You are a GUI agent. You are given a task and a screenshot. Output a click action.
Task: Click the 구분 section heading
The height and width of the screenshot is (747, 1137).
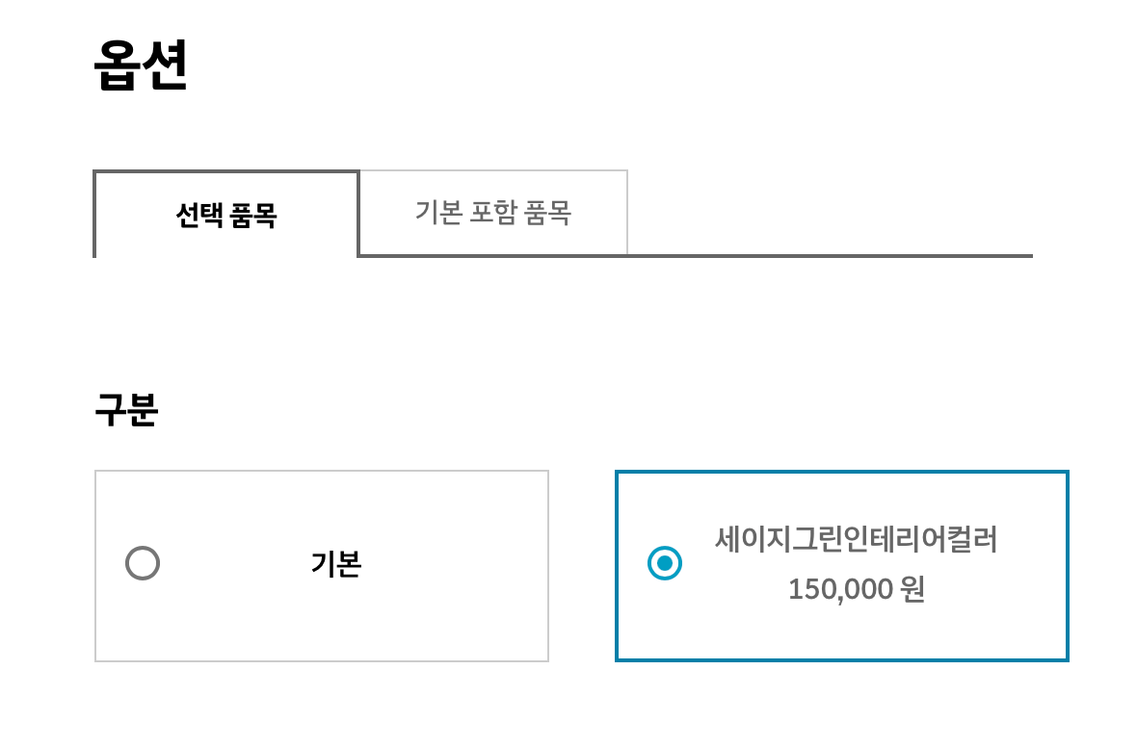(x=126, y=408)
